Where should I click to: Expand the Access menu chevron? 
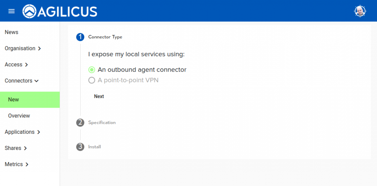[27, 65]
